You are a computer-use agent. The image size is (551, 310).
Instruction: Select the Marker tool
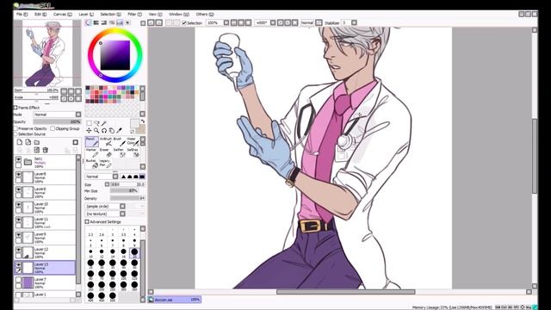(x=92, y=152)
